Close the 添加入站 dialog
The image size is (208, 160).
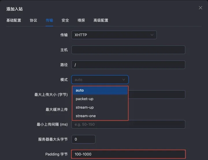200,8
